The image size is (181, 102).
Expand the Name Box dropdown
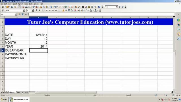16,14
